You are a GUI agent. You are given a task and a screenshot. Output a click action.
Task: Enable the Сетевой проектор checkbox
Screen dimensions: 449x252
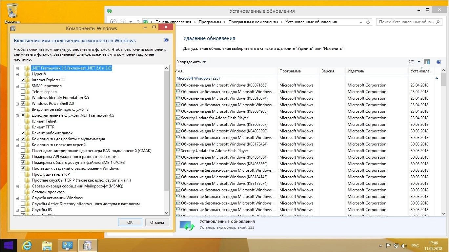[23, 192]
